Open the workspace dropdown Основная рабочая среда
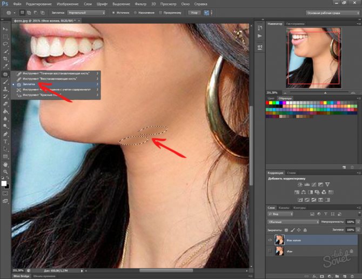 [x=332, y=12]
